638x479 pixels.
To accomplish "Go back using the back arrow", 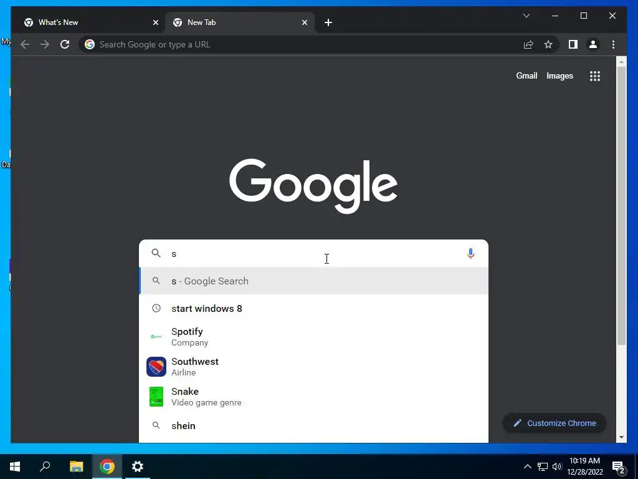I will tap(25, 44).
